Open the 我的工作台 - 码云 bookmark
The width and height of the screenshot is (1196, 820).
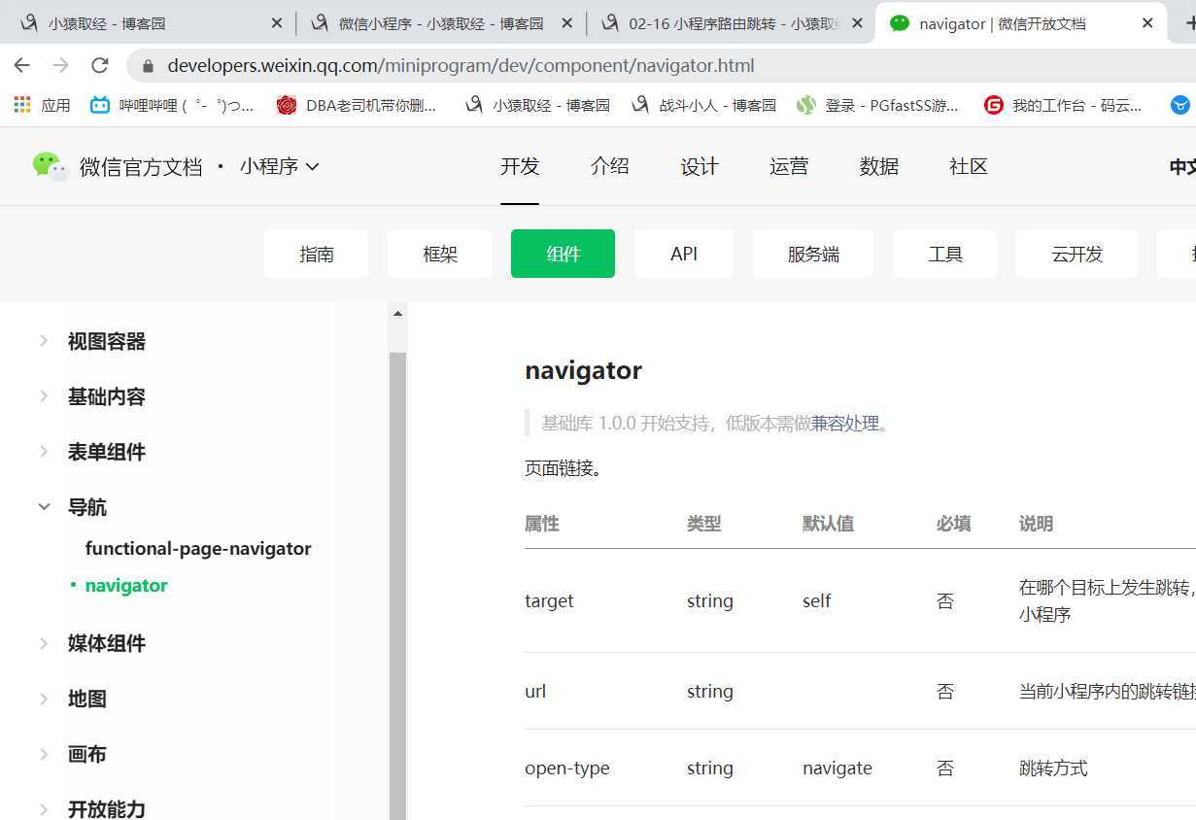click(1064, 105)
